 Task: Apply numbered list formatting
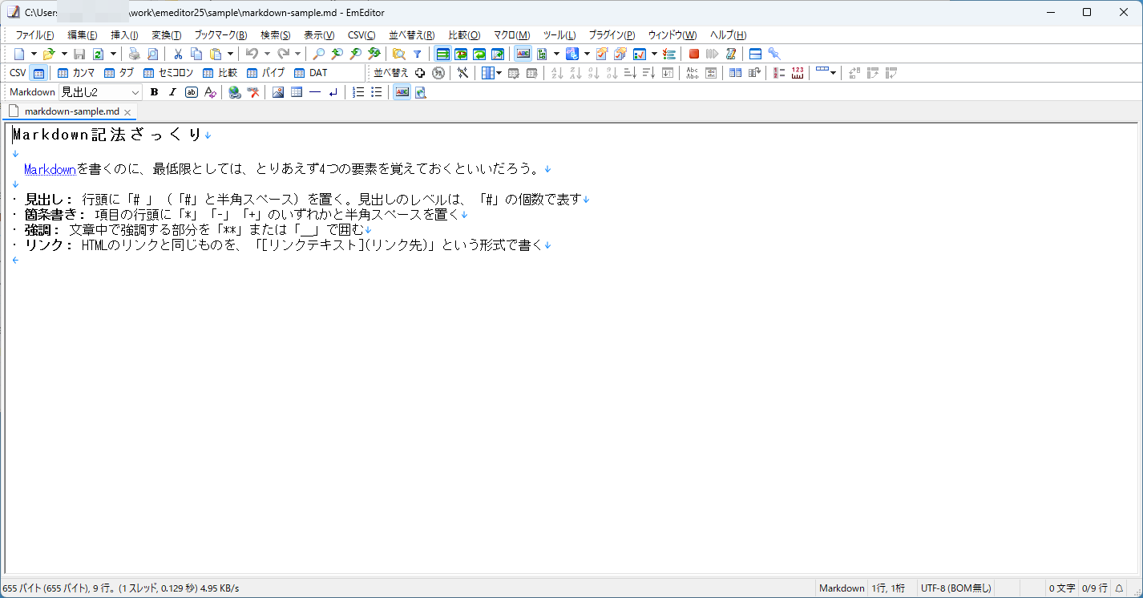point(357,91)
